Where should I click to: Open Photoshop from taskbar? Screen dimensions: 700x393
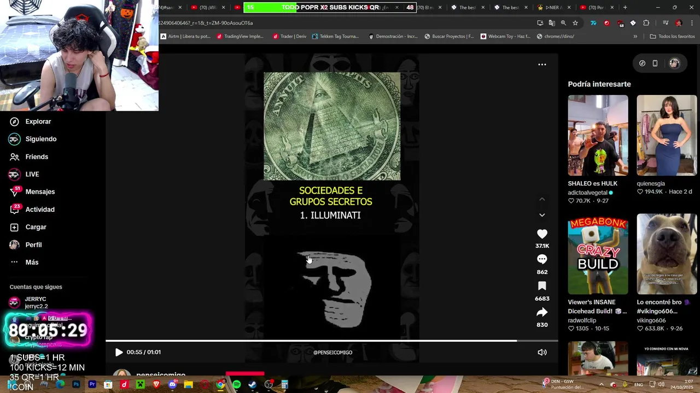pos(76,385)
